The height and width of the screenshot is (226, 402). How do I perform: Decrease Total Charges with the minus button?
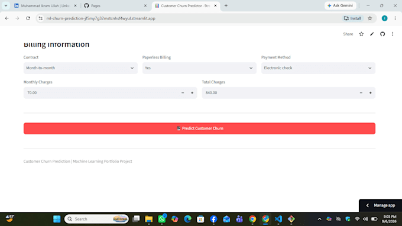tap(361, 93)
